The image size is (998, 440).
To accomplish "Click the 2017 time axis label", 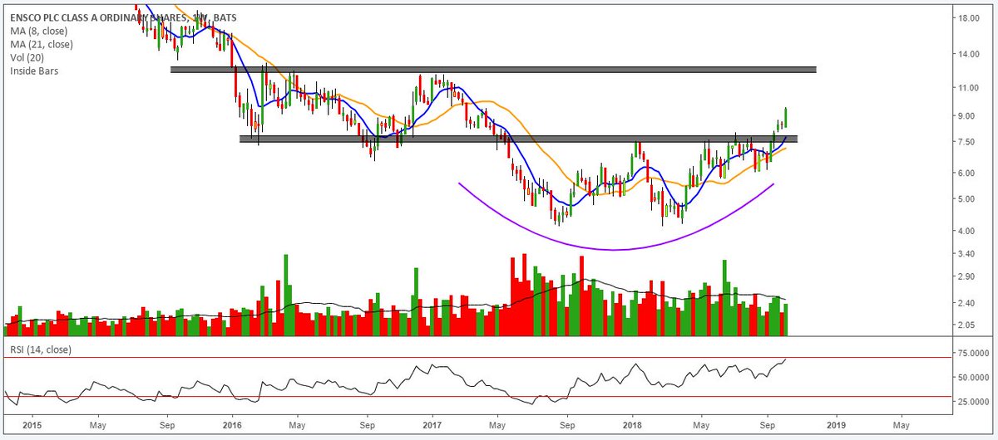I will point(432,425).
